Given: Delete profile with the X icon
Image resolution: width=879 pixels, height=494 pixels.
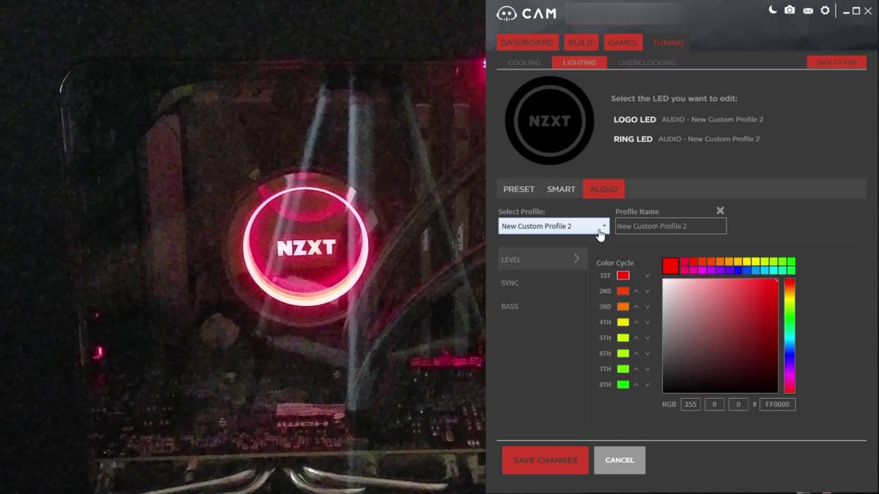Looking at the screenshot, I should (720, 211).
